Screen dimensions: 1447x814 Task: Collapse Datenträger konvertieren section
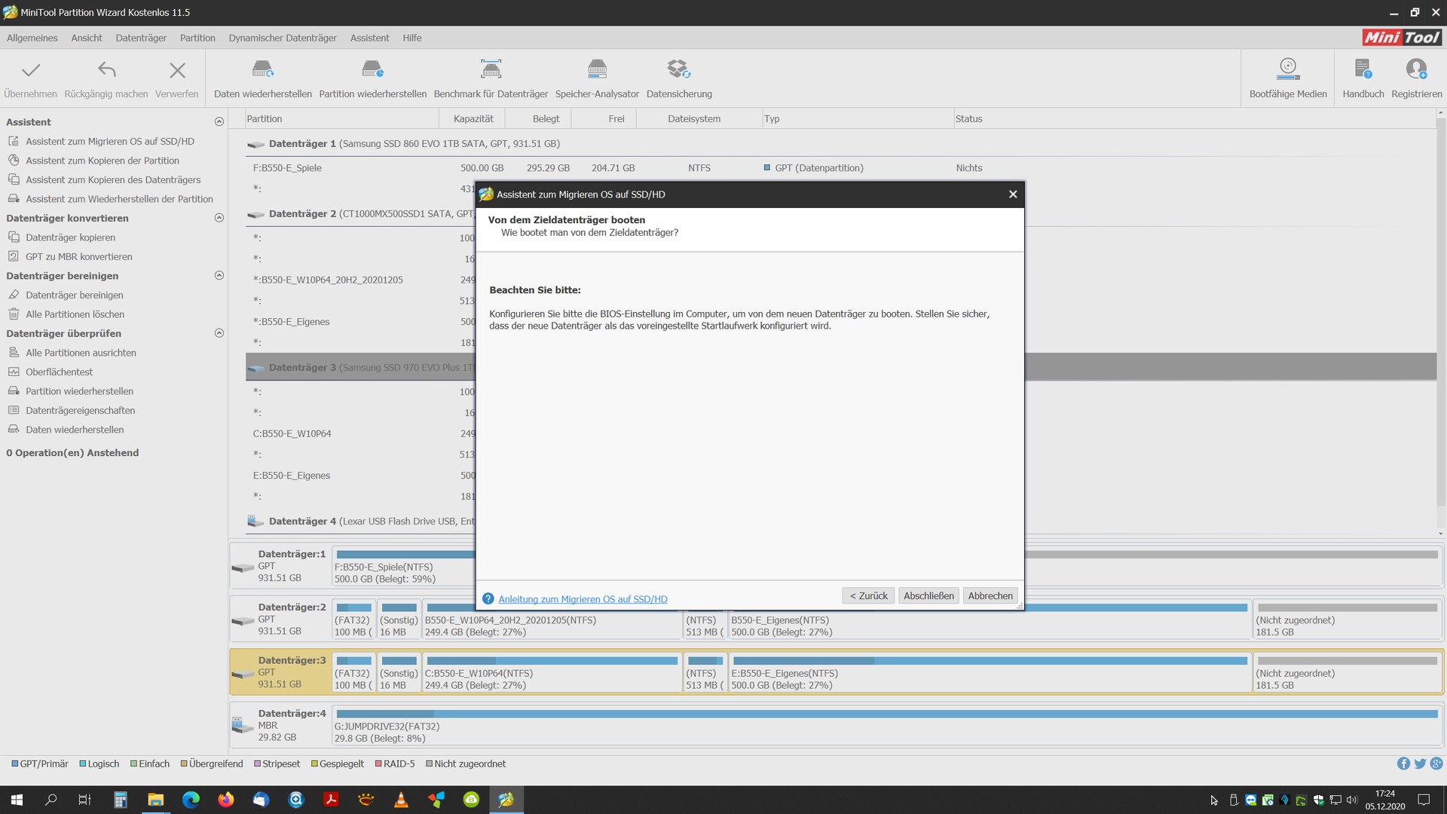tap(219, 218)
